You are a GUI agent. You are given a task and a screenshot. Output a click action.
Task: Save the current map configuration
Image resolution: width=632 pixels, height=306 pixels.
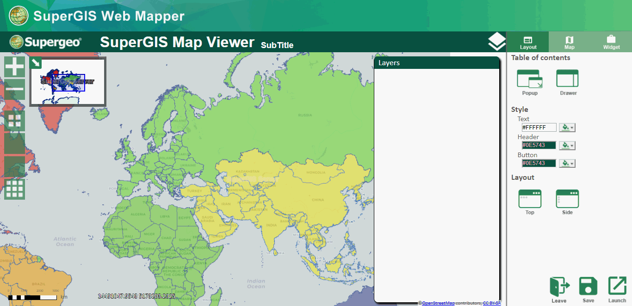point(589,290)
